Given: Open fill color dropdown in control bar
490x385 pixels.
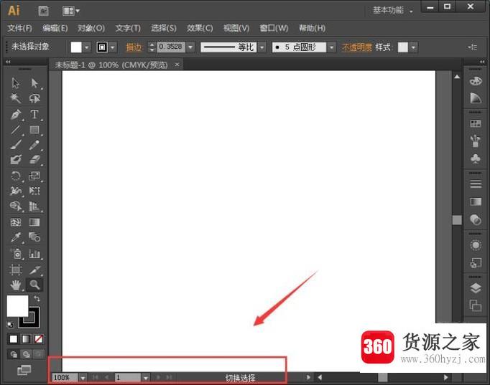Looking at the screenshot, I should tap(86, 47).
